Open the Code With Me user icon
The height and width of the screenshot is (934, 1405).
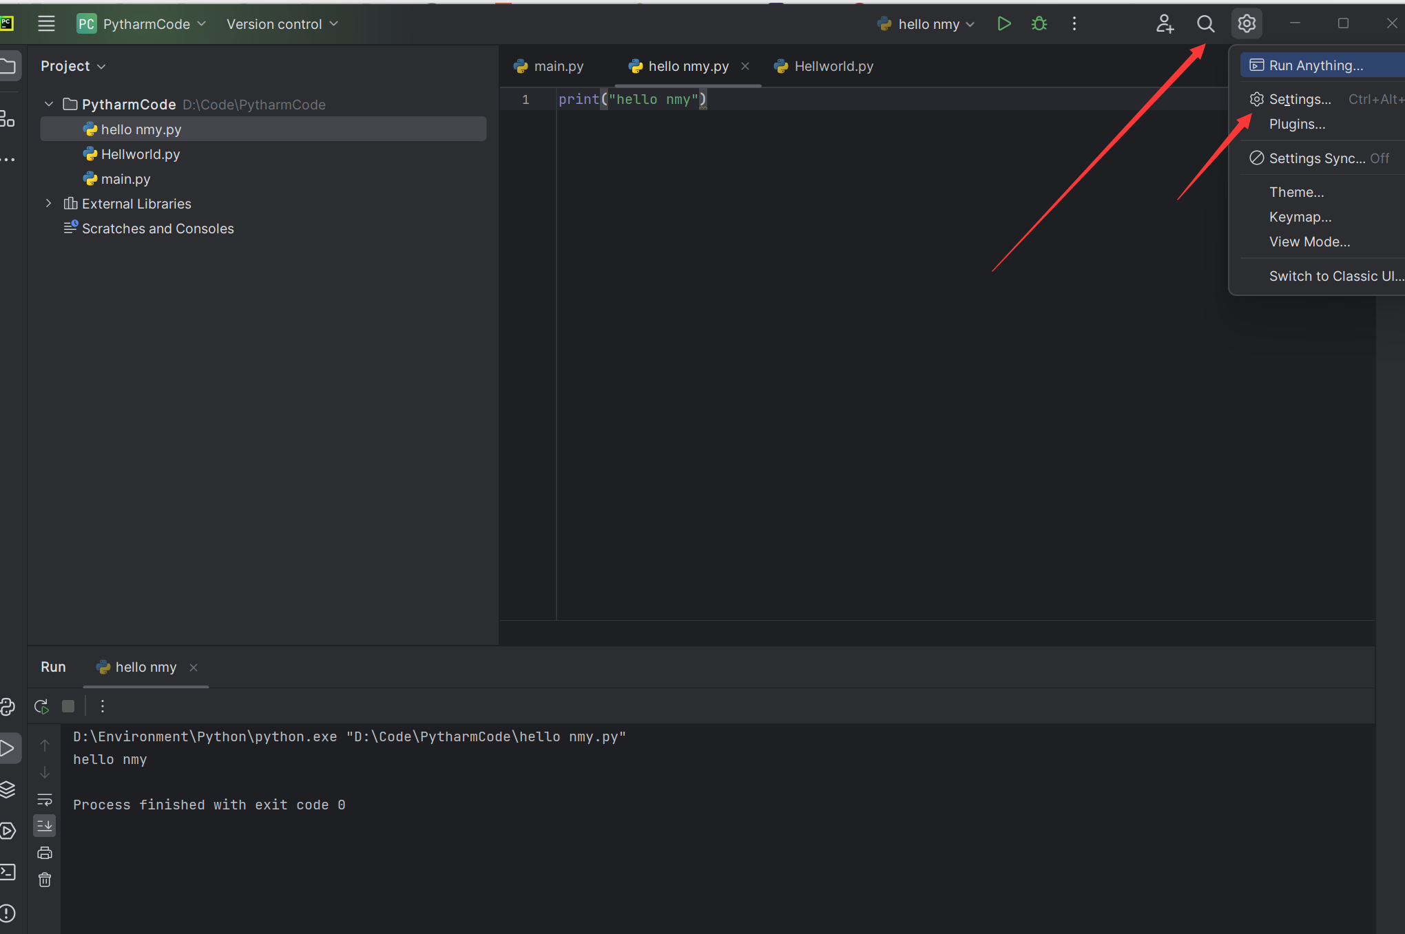(x=1165, y=24)
